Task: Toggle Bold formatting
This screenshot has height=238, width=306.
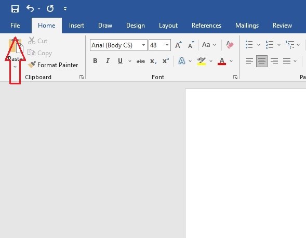Action: pyautogui.click(x=95, y=61)
